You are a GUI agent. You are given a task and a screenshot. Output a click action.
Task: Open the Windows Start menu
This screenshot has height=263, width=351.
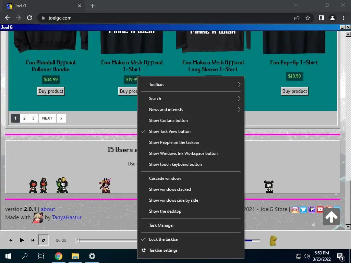[x=8, y=256]
